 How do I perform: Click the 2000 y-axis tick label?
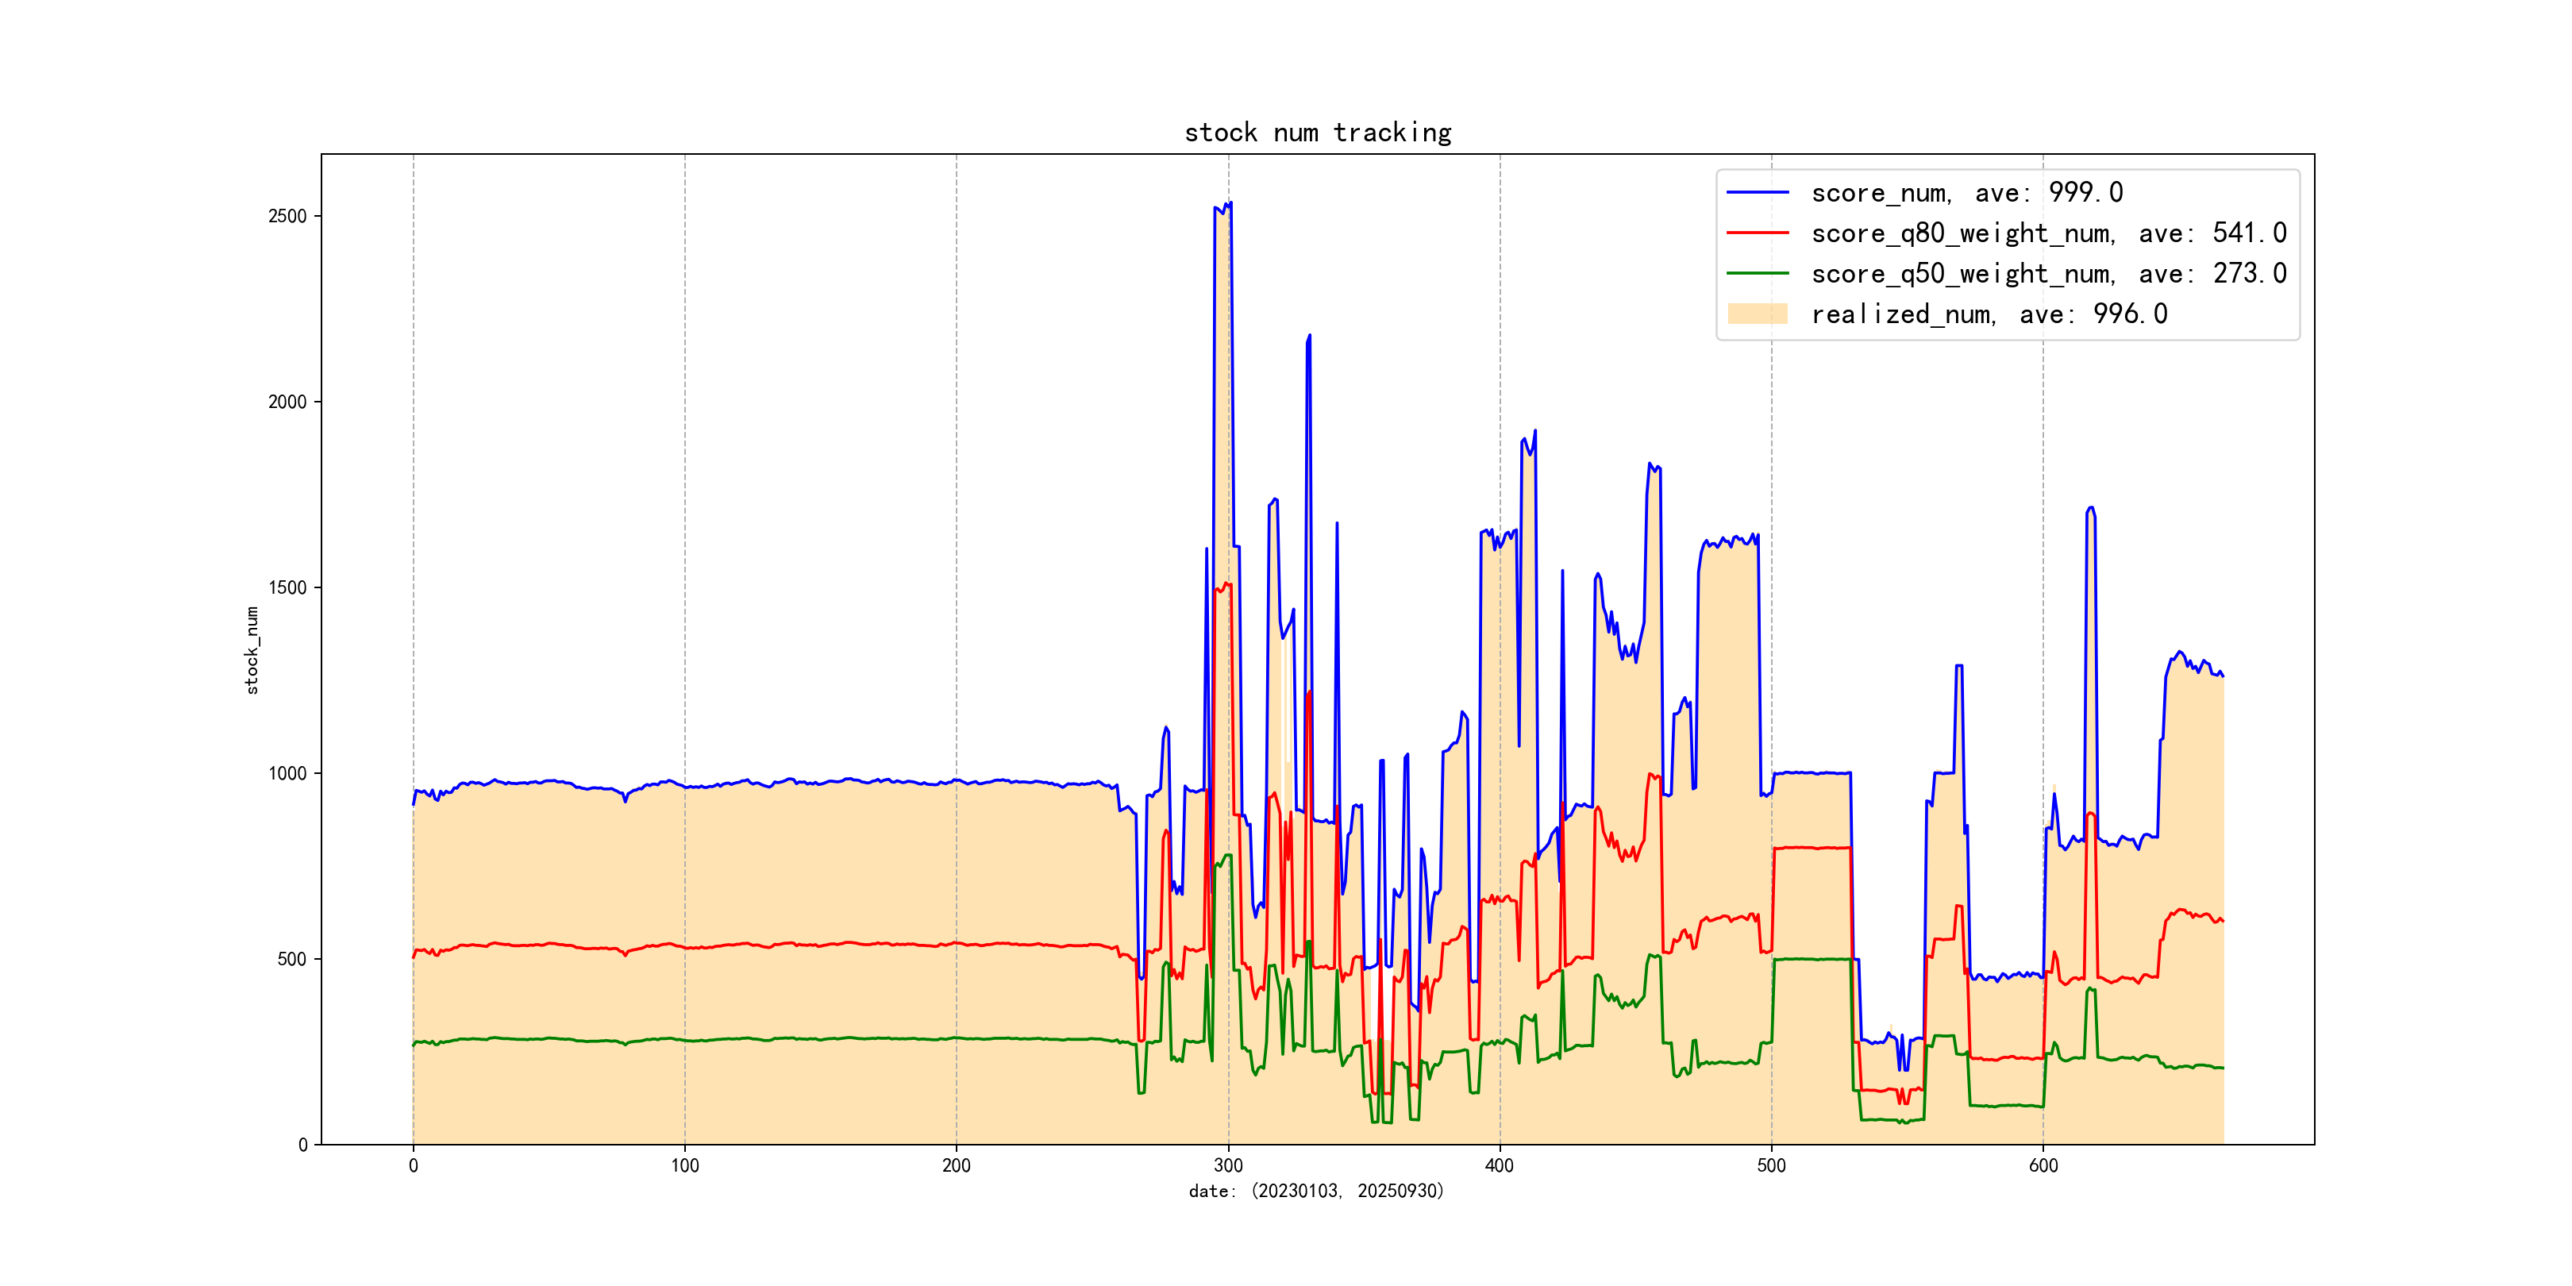[x=287, y=402]
